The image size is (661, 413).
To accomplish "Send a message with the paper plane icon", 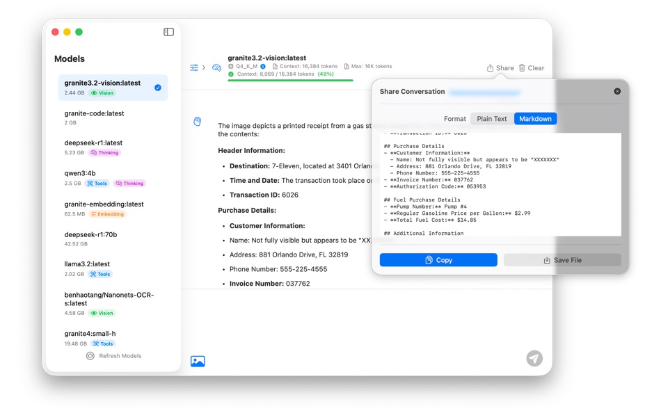I will click(x=533, y=358).
